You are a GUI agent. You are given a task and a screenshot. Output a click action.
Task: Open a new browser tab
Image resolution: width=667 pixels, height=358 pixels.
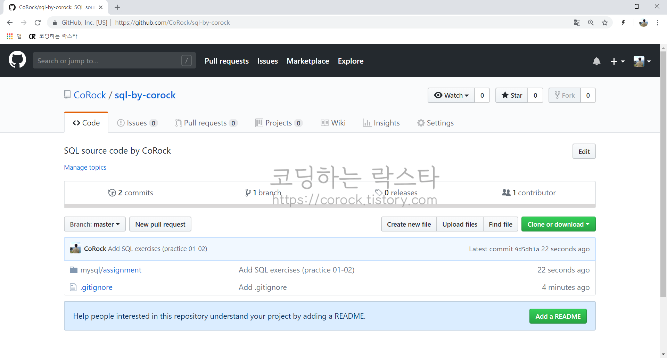117,7
